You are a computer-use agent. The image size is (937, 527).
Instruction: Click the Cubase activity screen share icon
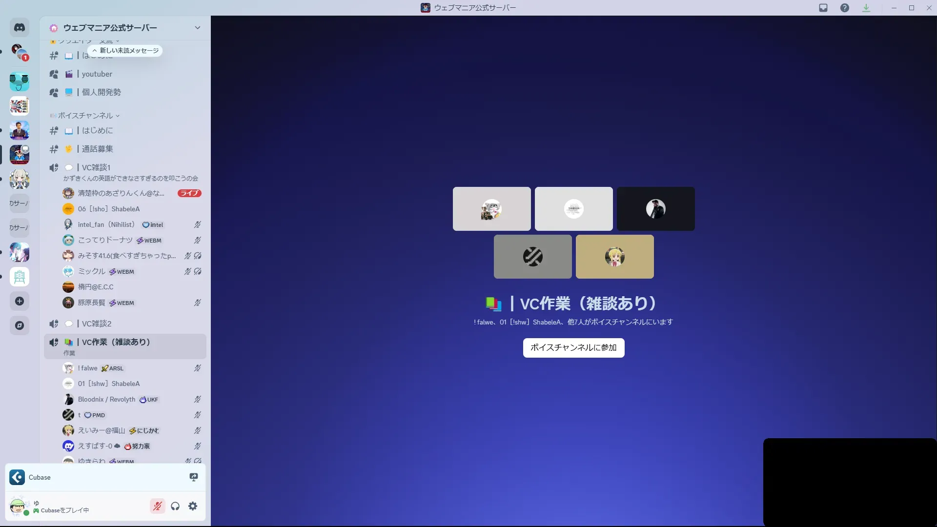[194, 477]
